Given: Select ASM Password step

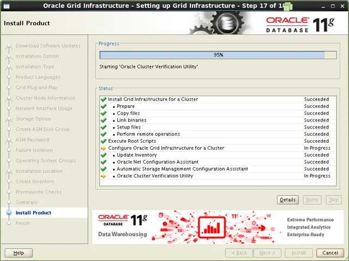Looking at the screenshot, I should (x=32, y=139).
